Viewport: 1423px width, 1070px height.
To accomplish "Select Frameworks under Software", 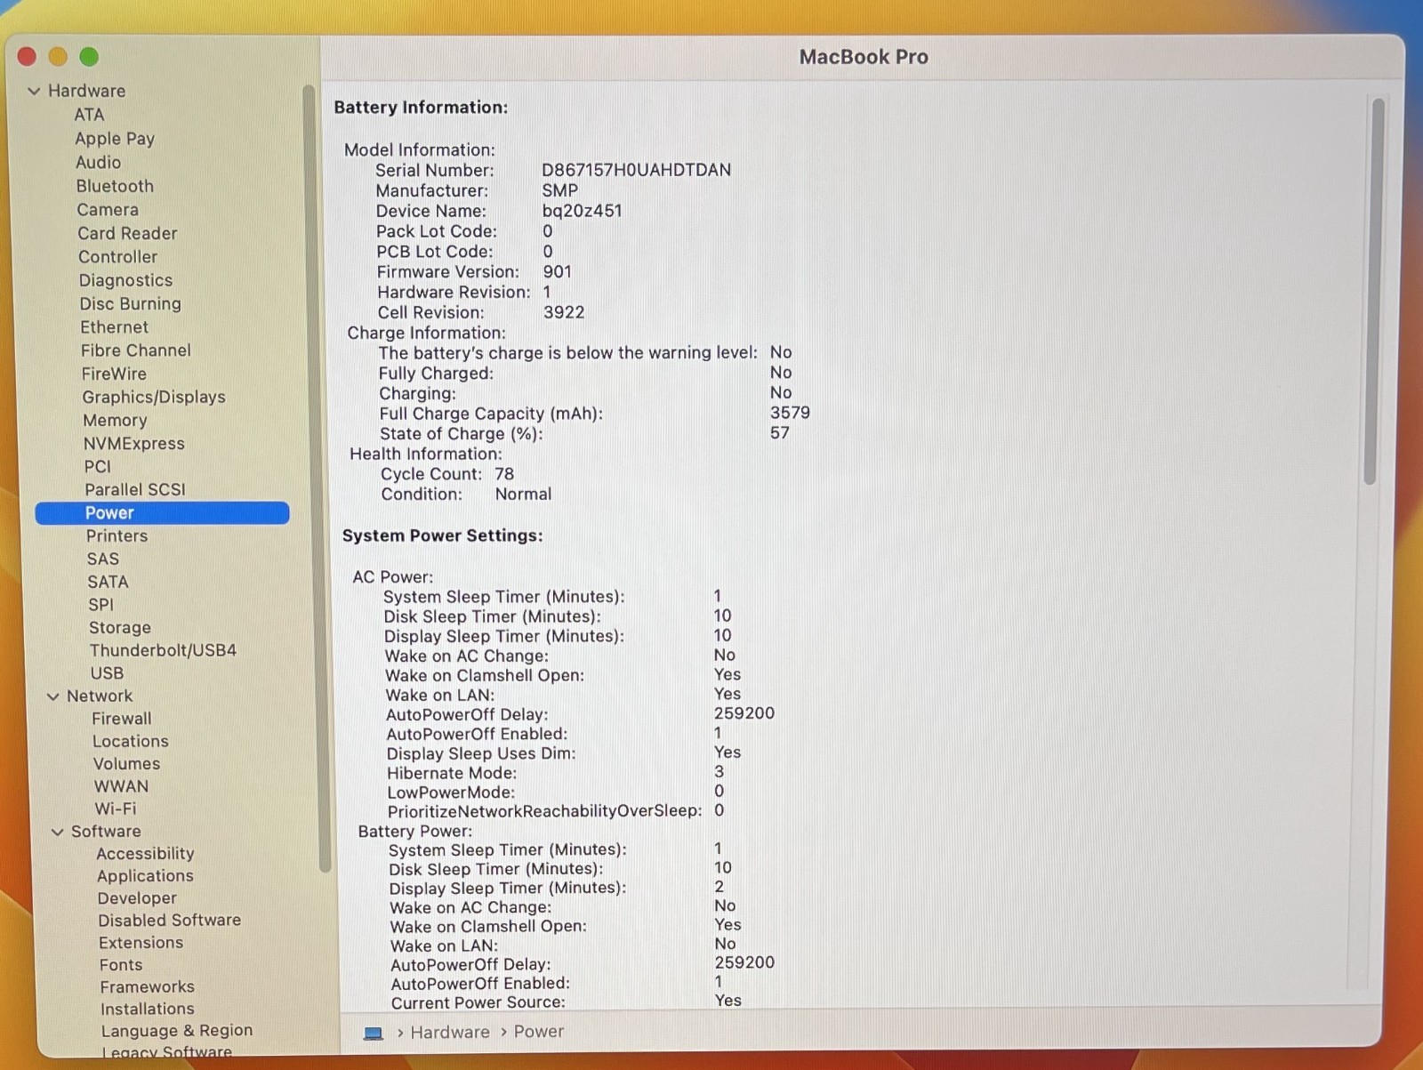I will (147, 987).
